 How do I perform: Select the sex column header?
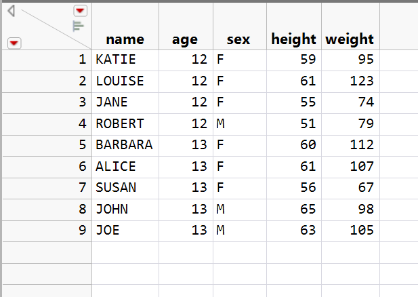point(238,39)
